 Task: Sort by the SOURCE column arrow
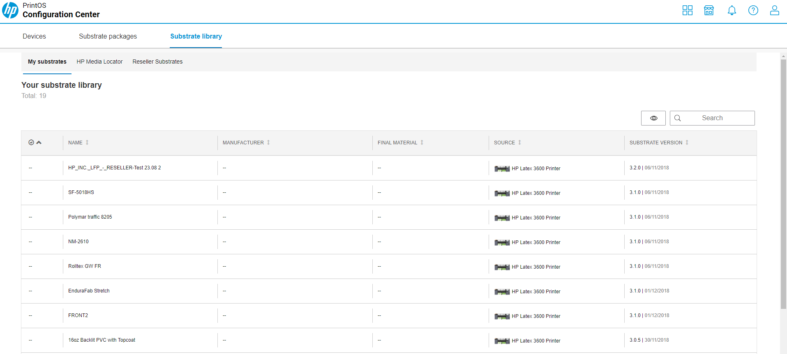click(x=519, y=142)
